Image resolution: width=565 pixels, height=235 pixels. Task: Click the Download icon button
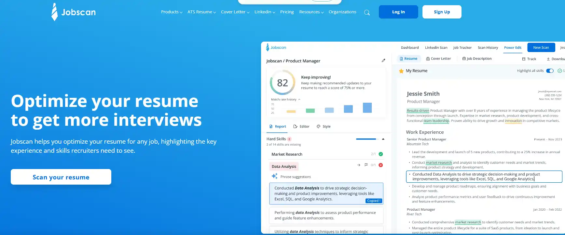(x=556, y=59)
